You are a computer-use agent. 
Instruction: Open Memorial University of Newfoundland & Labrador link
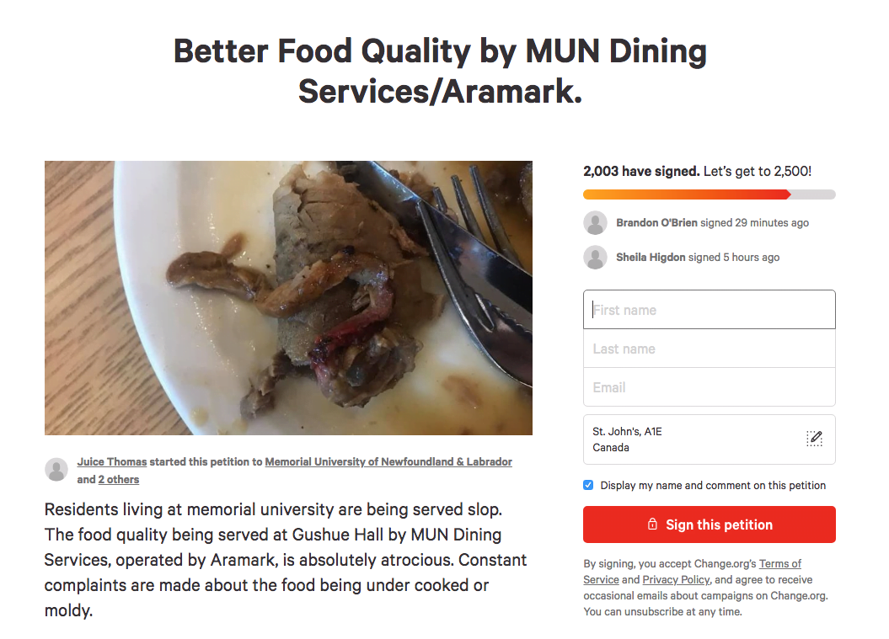click(x=388, y=462)
